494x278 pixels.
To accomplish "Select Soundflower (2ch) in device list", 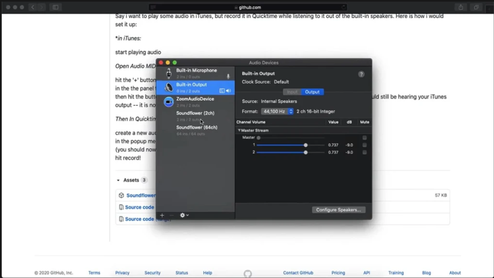I will [195, 116].
